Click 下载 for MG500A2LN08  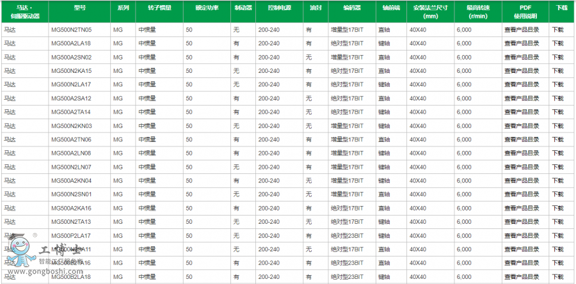coord(557,153)
